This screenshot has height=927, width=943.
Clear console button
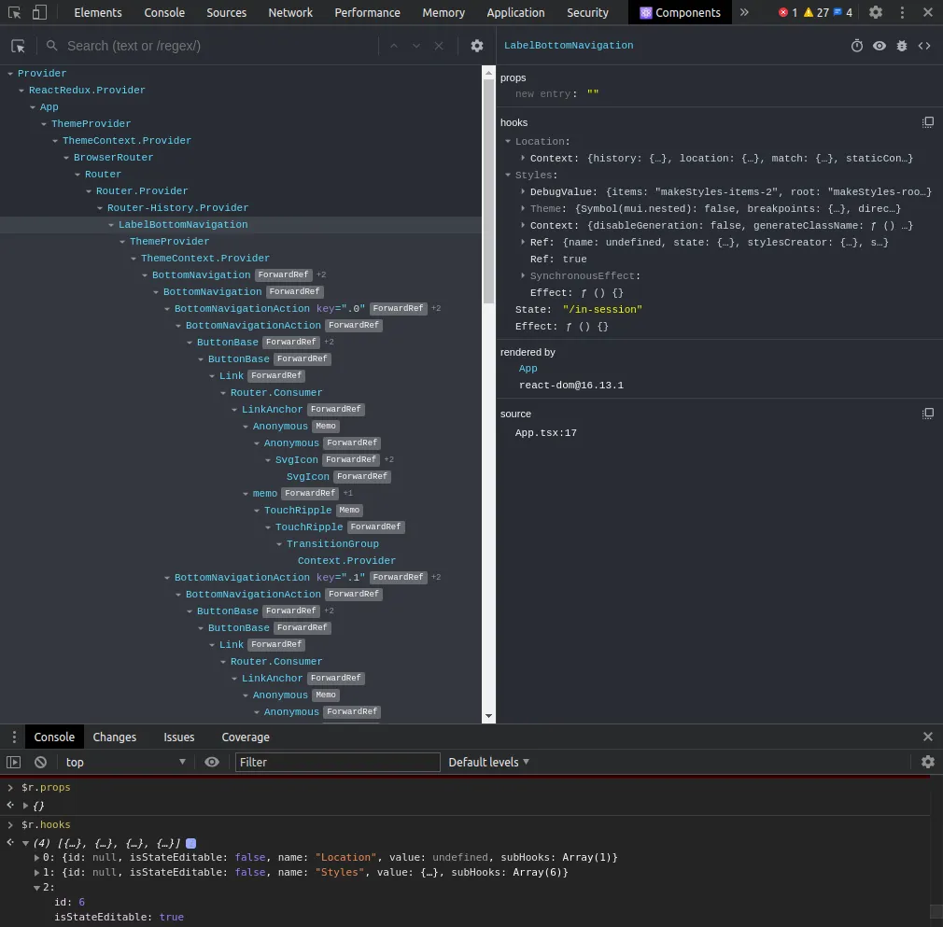41,763
